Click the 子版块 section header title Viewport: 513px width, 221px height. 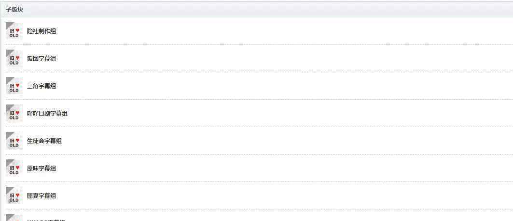coord(14,10)
